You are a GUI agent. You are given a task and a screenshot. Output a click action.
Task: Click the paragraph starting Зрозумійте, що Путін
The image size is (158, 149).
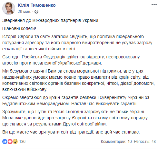(x=75, y=118)
